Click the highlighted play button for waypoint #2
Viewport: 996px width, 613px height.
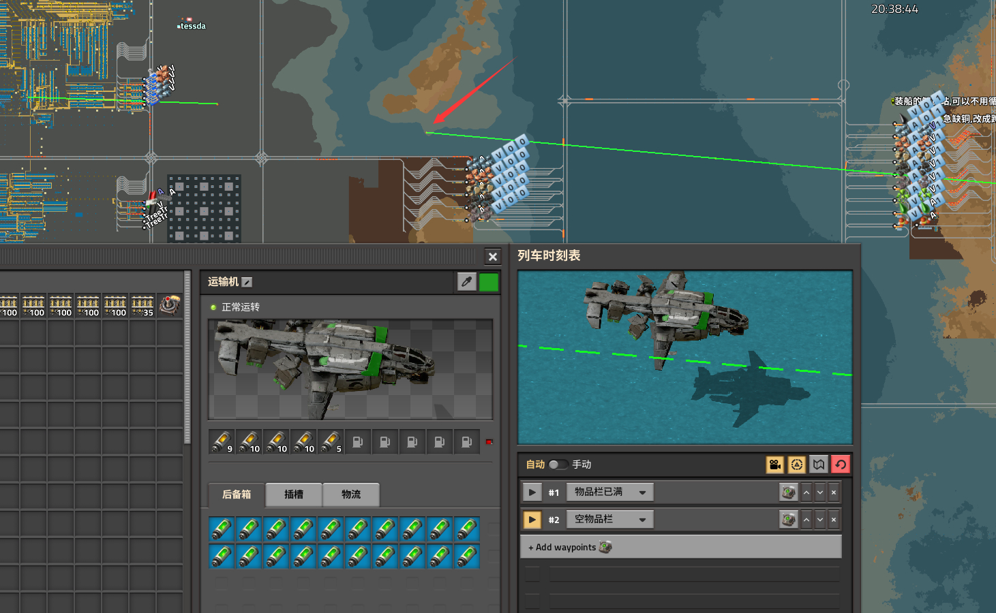532,520
